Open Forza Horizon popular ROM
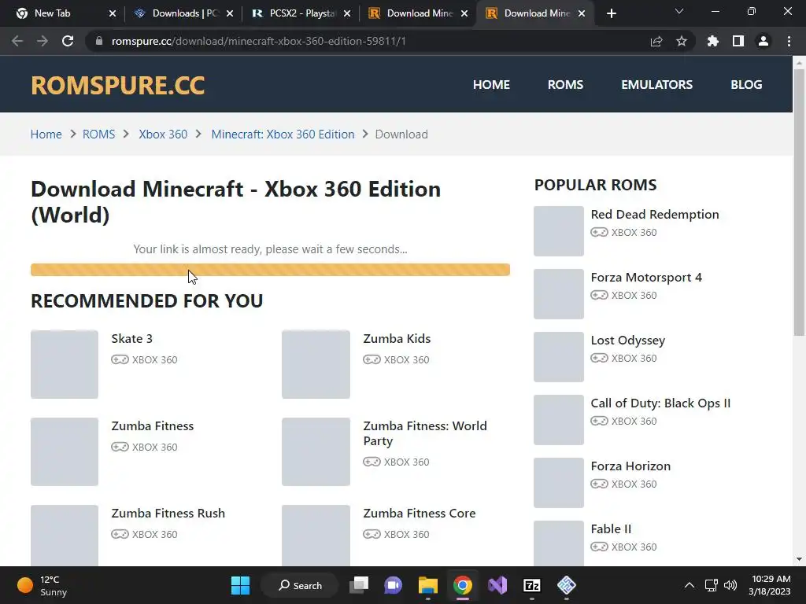The height and width of the screenshot is (604, 806). click(x=630, y=466)
